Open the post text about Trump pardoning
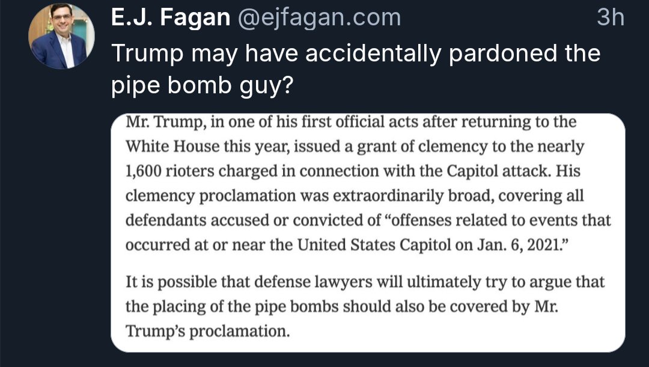The image size is (649, 367). click(x=356, y=54)
